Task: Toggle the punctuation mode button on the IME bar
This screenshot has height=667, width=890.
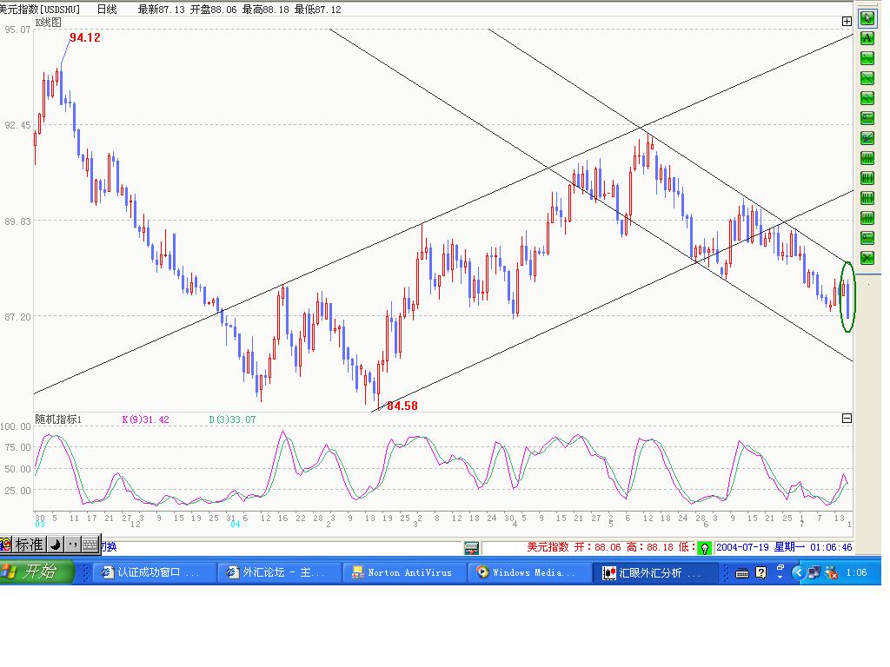Action: pos(72,545)
